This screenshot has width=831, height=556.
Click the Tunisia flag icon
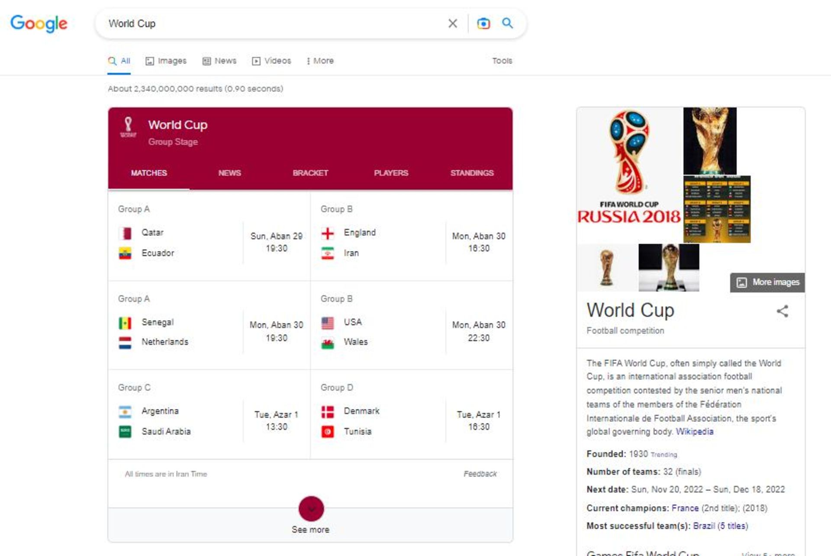click(328, 432)
